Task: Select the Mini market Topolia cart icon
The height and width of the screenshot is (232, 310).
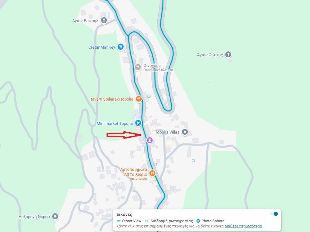Action: [138, 123]
